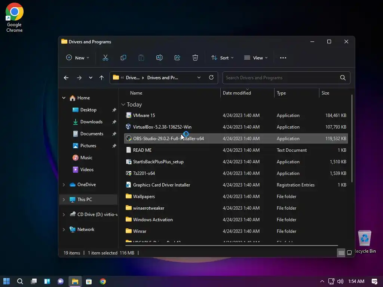This screenshot has height=287, width=383.
Task: Open Downloads in the navigation pane
Action: click(x=91, y=122)
